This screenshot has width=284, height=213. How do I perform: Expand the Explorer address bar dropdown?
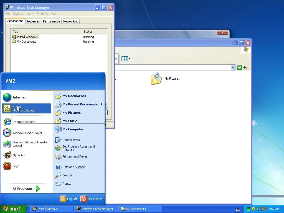233,67
